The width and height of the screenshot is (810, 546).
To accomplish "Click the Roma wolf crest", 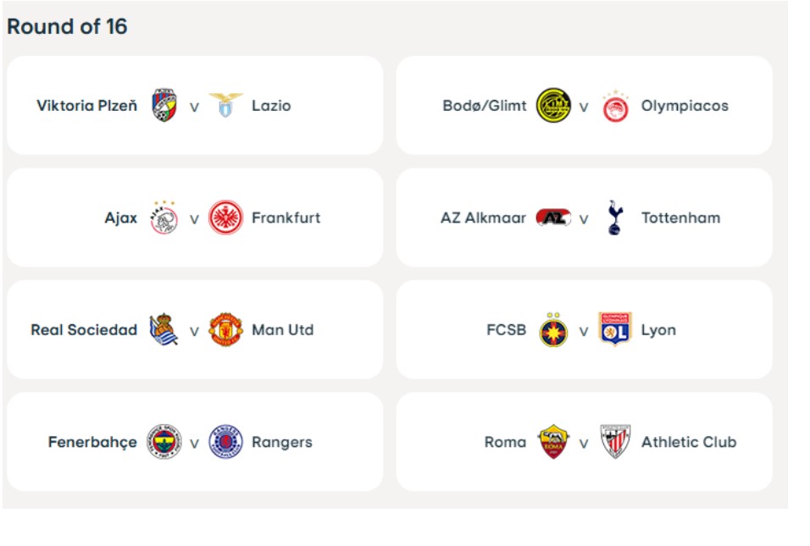I will (553, 442).
